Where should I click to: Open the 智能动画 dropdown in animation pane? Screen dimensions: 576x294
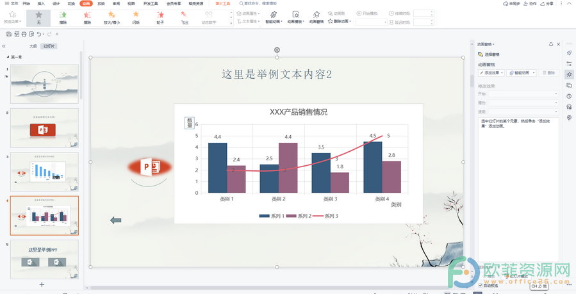coord(522,72)
